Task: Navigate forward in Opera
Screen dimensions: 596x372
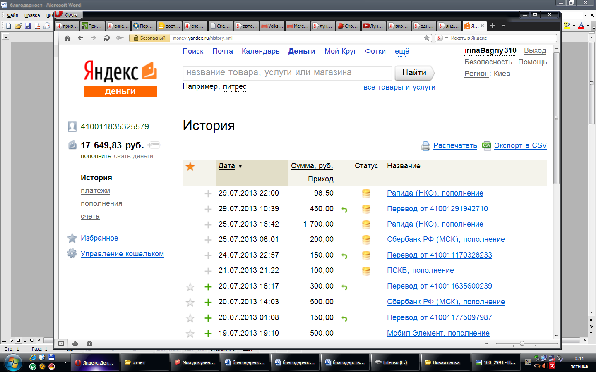Action: pyautogui.click(x=93, y=38)
